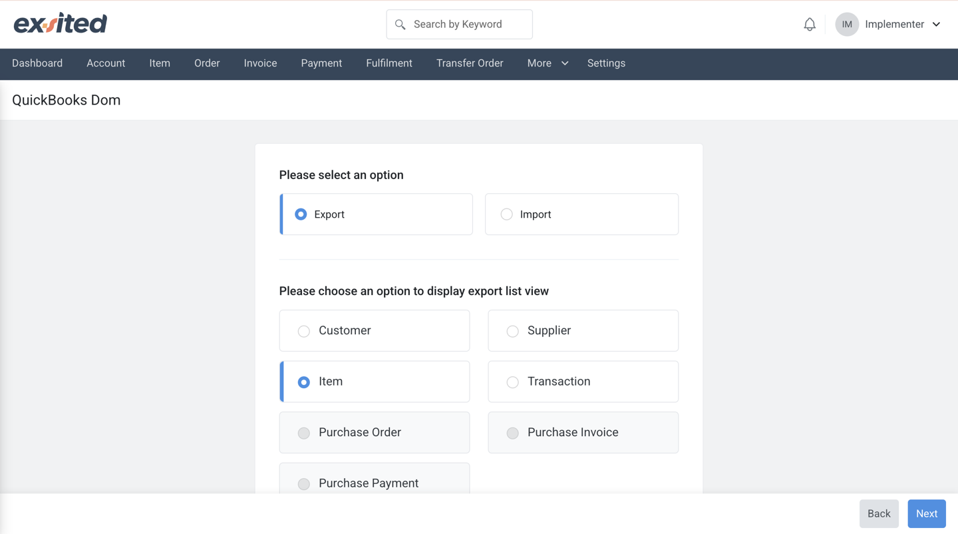Open the Invoice section
The image size is (958, 534).
pyautogui.click(x=260, y=63)
